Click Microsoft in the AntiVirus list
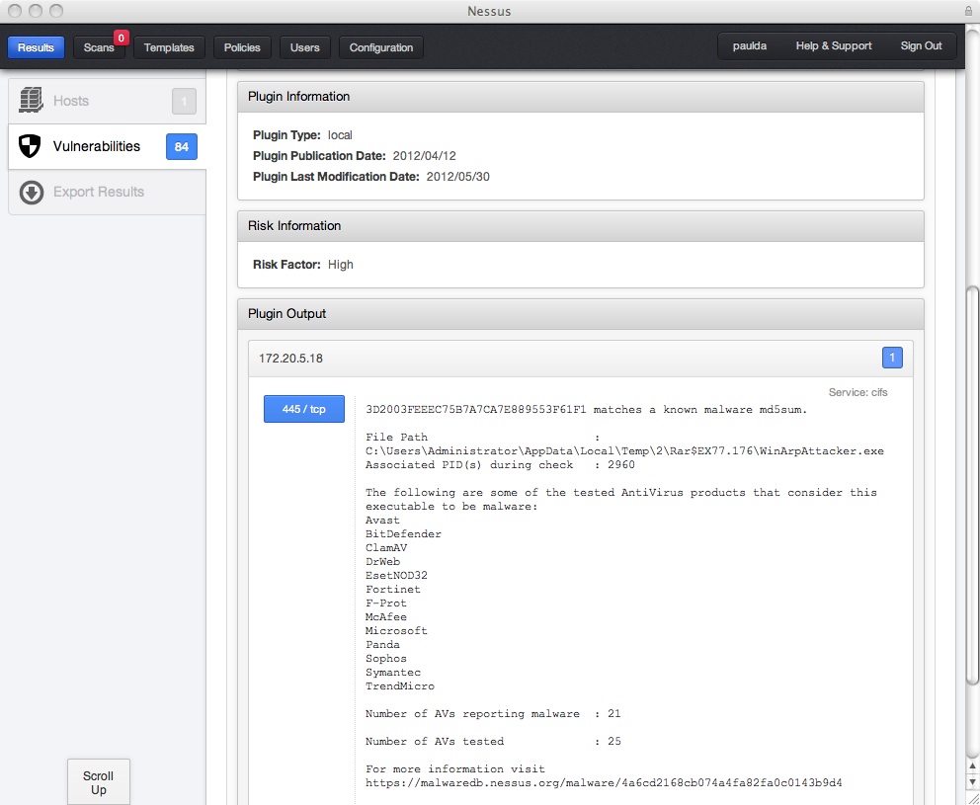 [396, 630]
